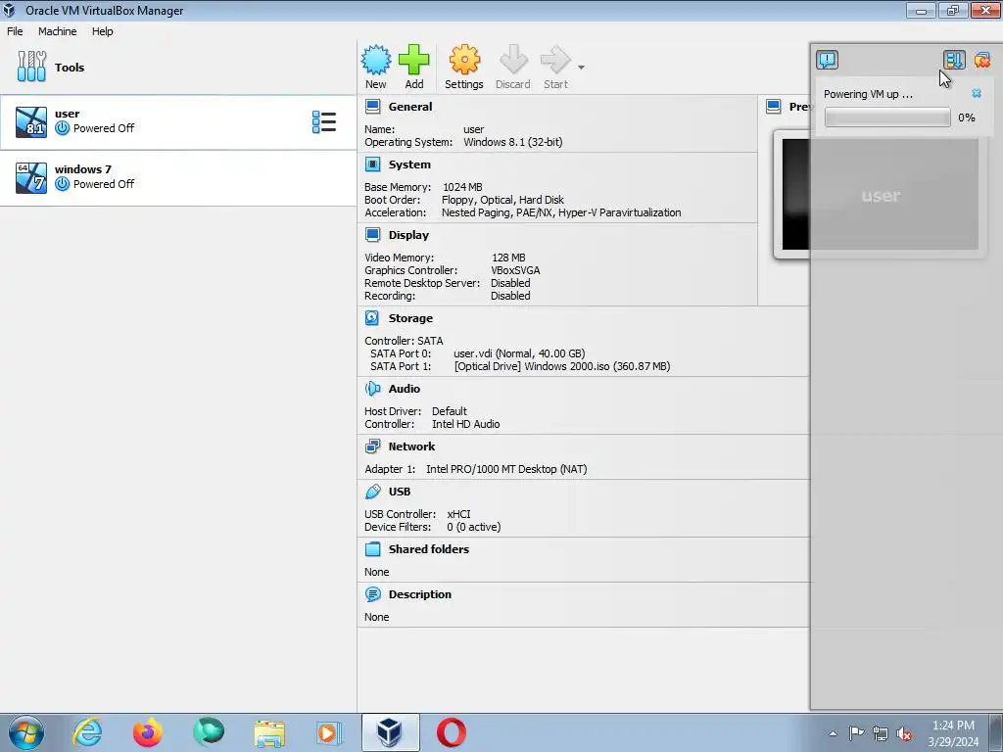Open the Machine menu
Viewport: 1003px width, 752px height.
(57, 31)
